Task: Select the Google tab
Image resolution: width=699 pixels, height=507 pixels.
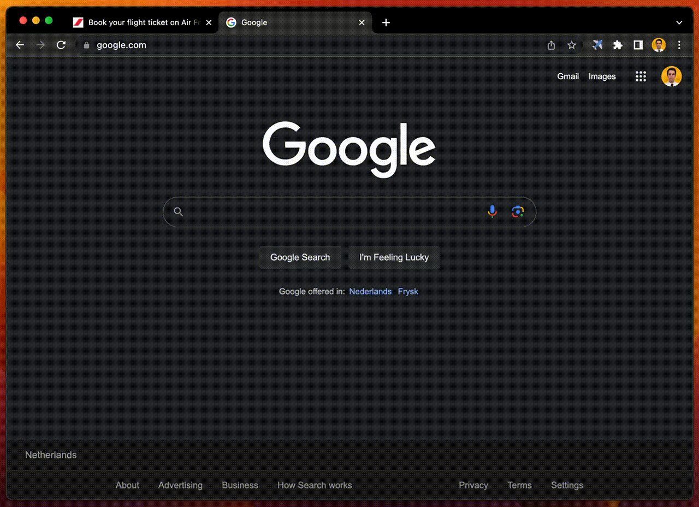Action: point(295,22)
